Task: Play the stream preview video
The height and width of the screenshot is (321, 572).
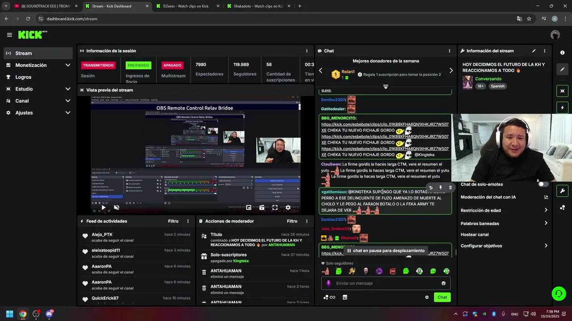Action: point(104,207)
